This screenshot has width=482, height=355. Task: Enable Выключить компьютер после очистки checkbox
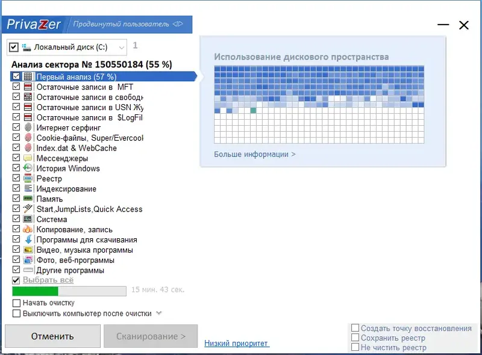16,313
